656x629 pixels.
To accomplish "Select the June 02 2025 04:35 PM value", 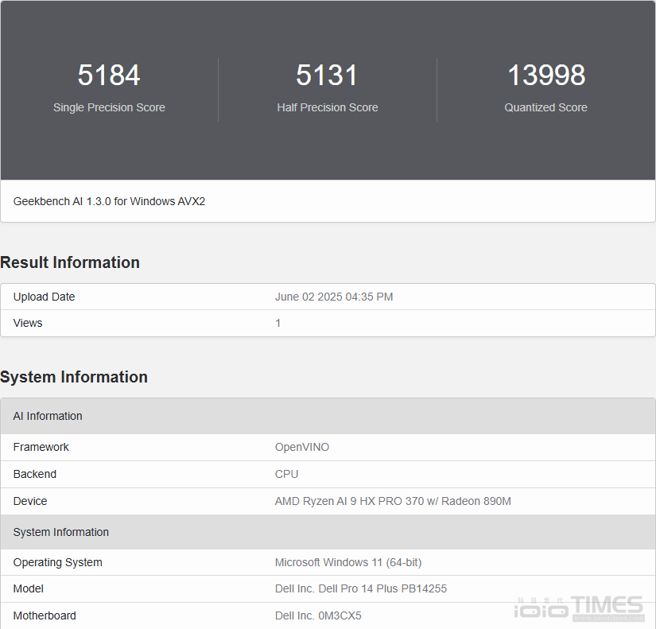I will coord(334,297).
